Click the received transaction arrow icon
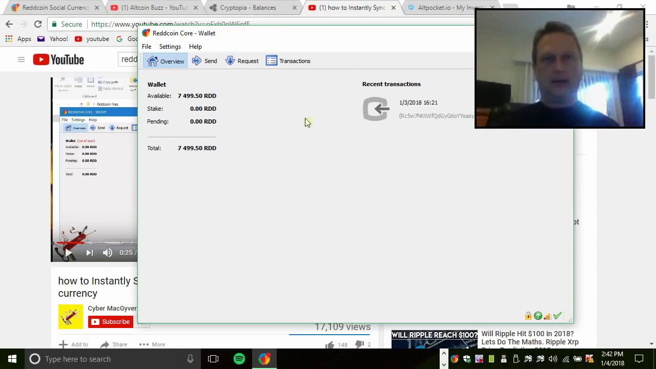656x369 pixels. point(376,109)
